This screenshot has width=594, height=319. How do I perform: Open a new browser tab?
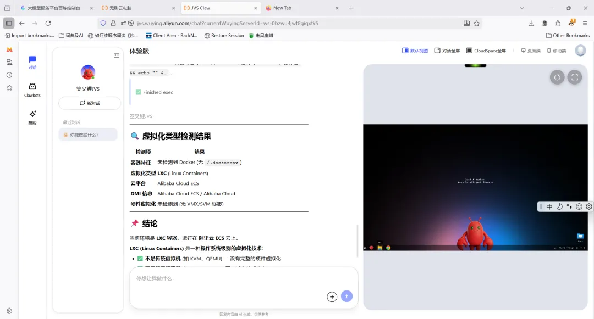click(351, 8)
